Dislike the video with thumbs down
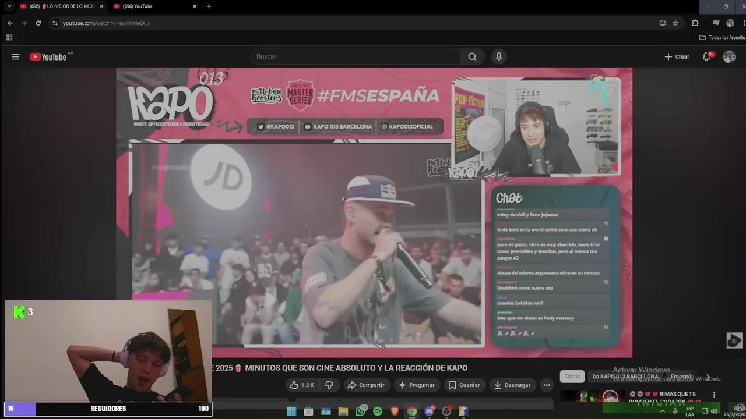The image size is (746, 419). 329,385
